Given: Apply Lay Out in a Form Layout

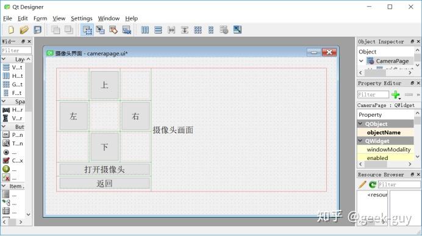Looking at the screenshot, I should tap(211, 30).
